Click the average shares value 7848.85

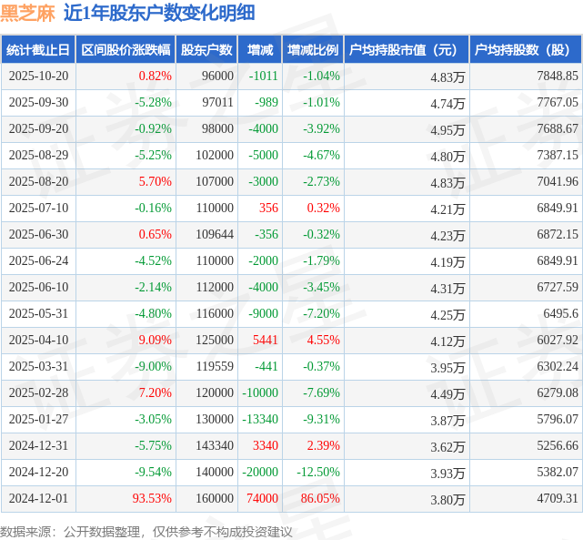558,76
